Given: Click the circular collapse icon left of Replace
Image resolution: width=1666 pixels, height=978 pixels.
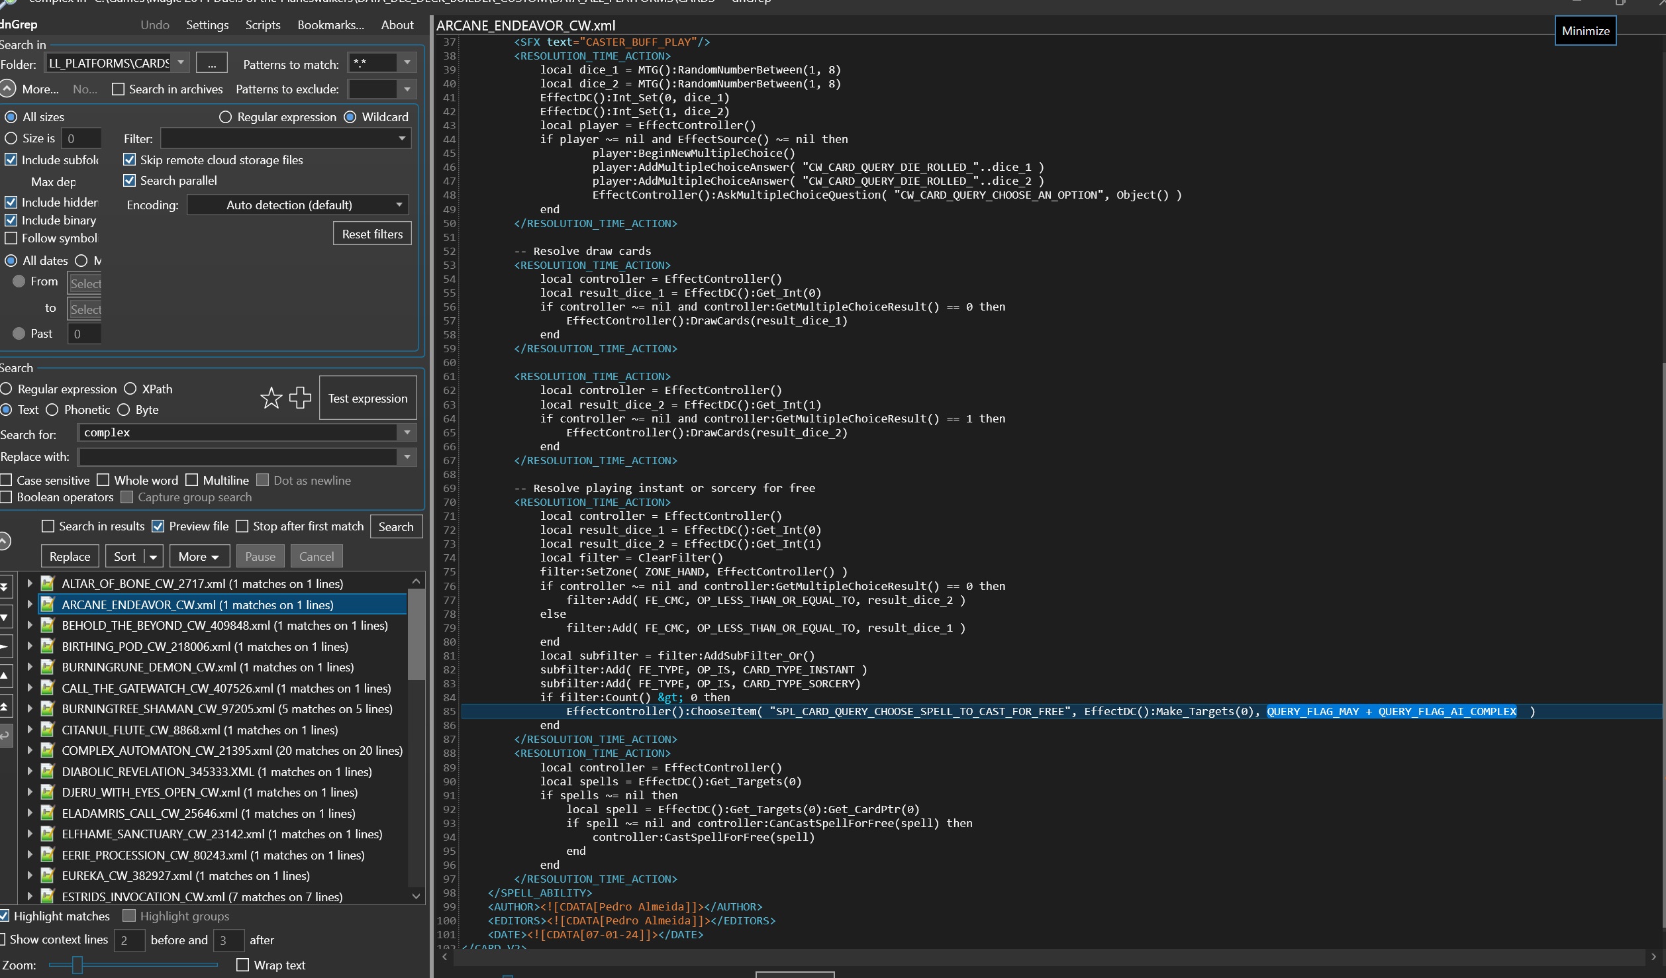Looking at the screenshot, I should [x=4, y=541].
